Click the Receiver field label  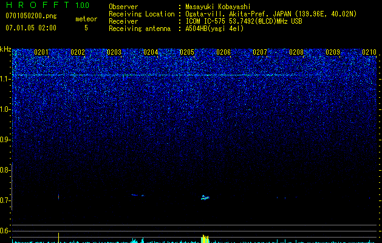pos(123,21)
